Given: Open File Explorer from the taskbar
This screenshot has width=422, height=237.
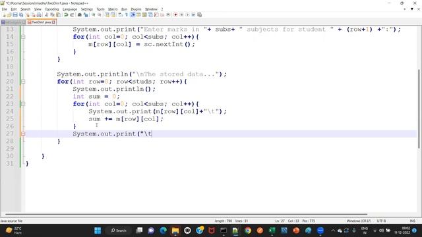Looking at the screenshot, I should [x=175, y=230].
